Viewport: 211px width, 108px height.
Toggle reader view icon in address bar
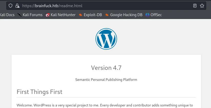click(x=195, y=6)
